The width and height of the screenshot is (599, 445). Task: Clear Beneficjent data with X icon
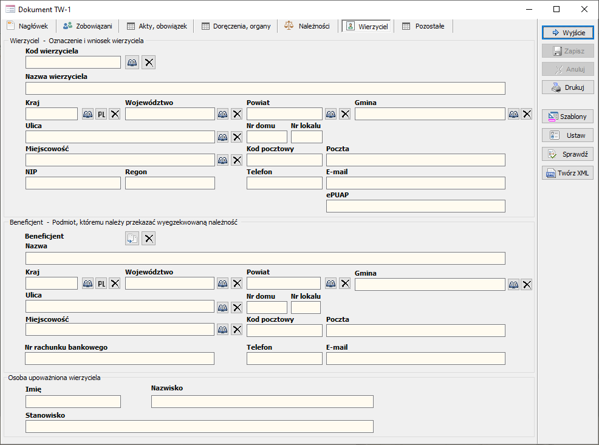pyautogui.click(x=148, y=239)
